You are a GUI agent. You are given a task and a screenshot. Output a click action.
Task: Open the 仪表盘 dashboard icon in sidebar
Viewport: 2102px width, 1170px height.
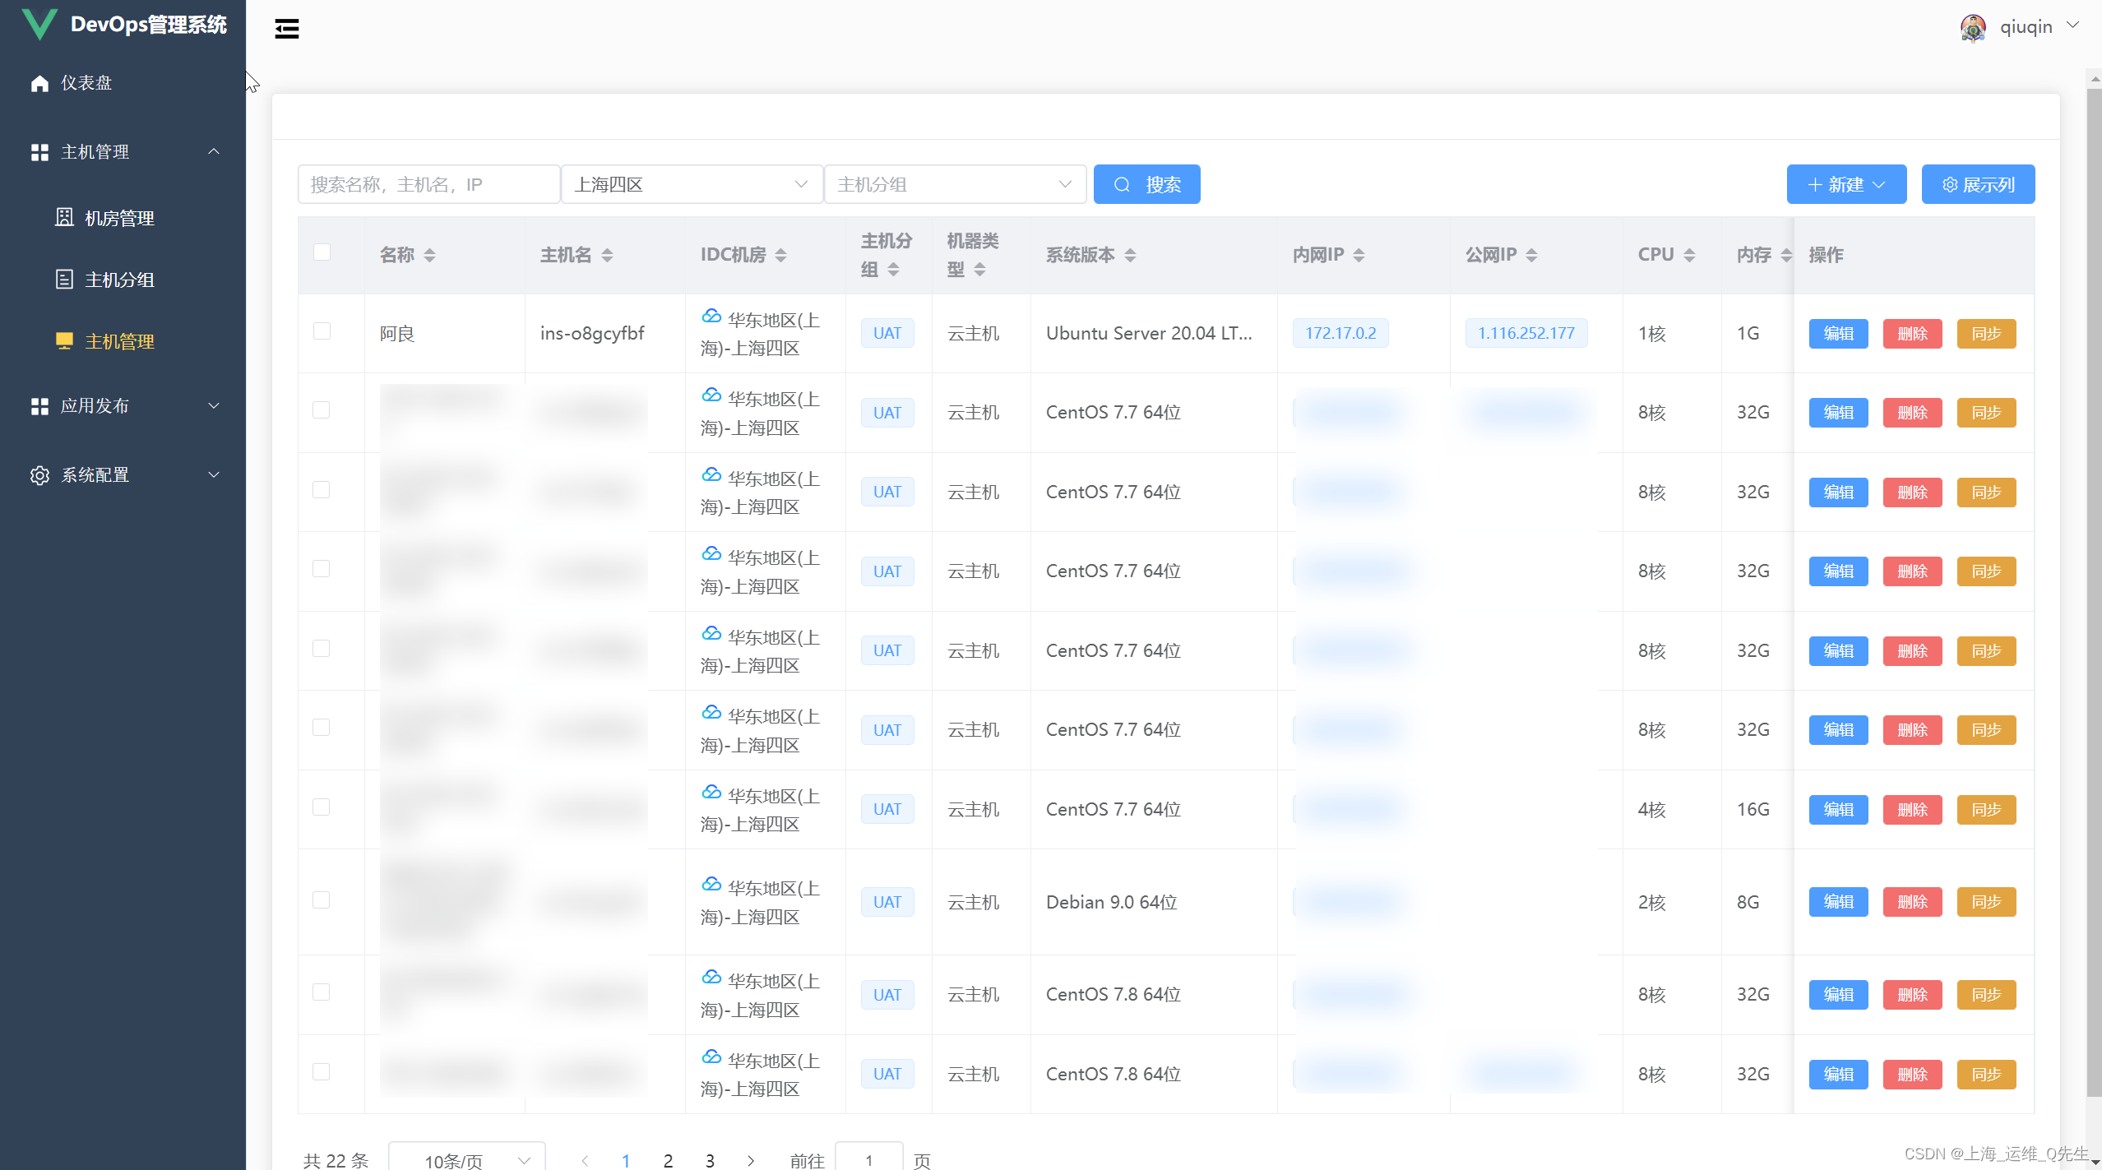point(39,82)
